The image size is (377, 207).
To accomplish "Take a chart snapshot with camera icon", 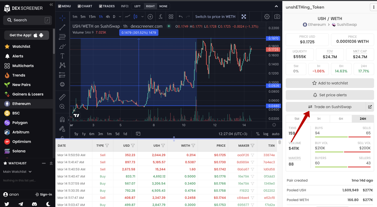I will [x=277, y=17].
